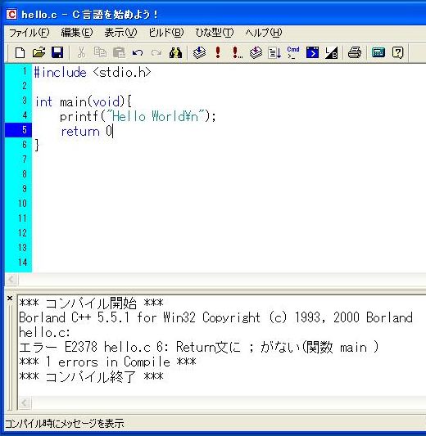
Task: Open the ビルド(B) menu
Action: tap(166, 33)
